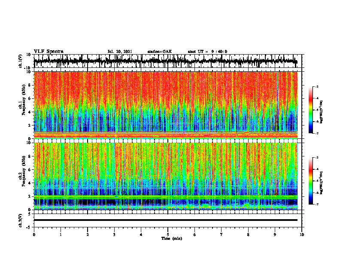Click the "2" minute tick label
Image resolution: width=340 pixels, height=263 pixels.
click(88, 235)
